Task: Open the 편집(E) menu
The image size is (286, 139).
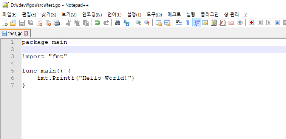Action: pyautogui.click(x=29, y=15)
